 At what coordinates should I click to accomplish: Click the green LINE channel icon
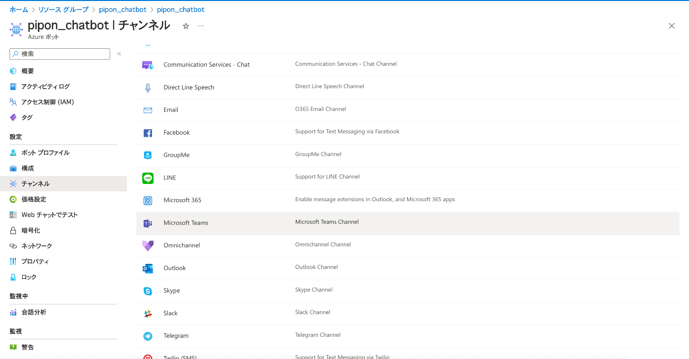(x=148, y=178)
